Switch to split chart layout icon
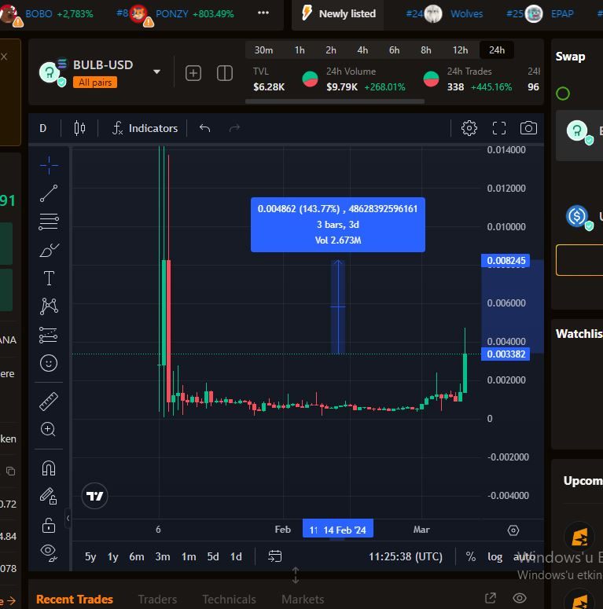 pyautogui.click(x=225, y=73)
